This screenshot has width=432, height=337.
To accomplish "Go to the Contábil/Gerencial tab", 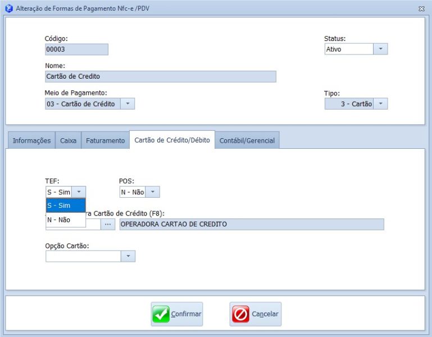I will [247, 140].
